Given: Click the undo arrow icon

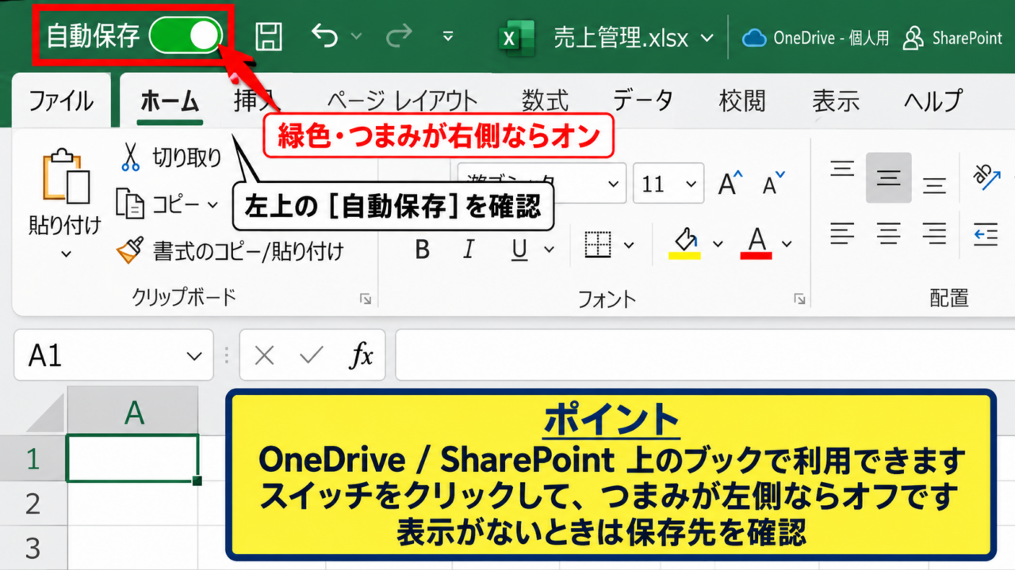Looking at the screenshot, I should tap(325, 36).
